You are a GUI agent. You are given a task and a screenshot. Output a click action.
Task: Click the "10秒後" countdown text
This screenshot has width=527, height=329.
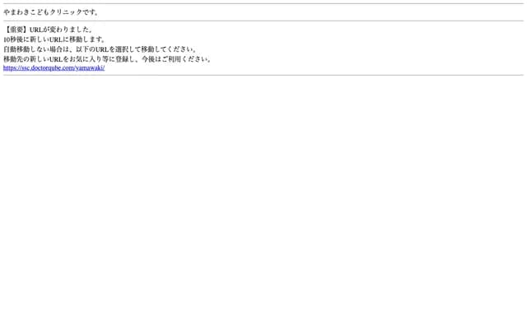[x=13, y=39]
